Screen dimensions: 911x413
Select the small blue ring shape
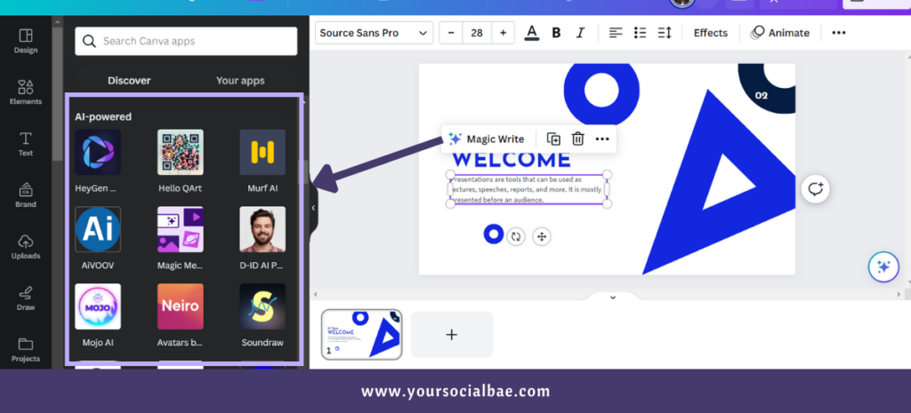click(x=493, y=234)
